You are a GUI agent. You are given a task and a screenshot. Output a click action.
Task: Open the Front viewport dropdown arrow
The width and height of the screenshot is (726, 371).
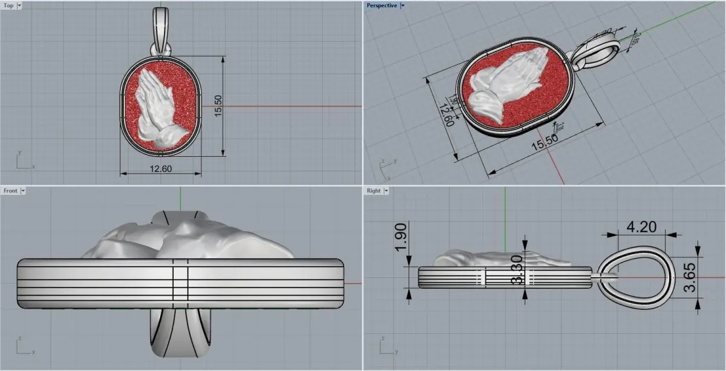click(x=23, y=191)
